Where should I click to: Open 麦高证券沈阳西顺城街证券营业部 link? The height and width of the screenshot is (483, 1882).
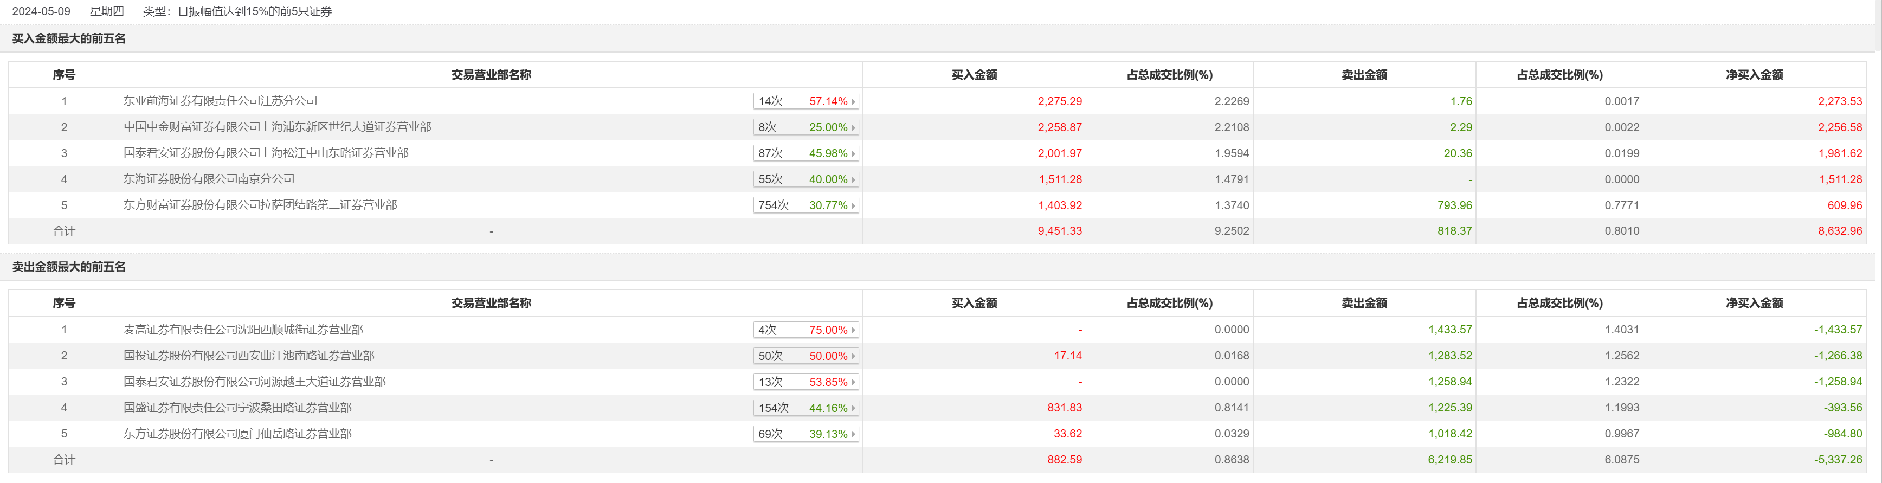pyautogui.click(x=242, y=330)
